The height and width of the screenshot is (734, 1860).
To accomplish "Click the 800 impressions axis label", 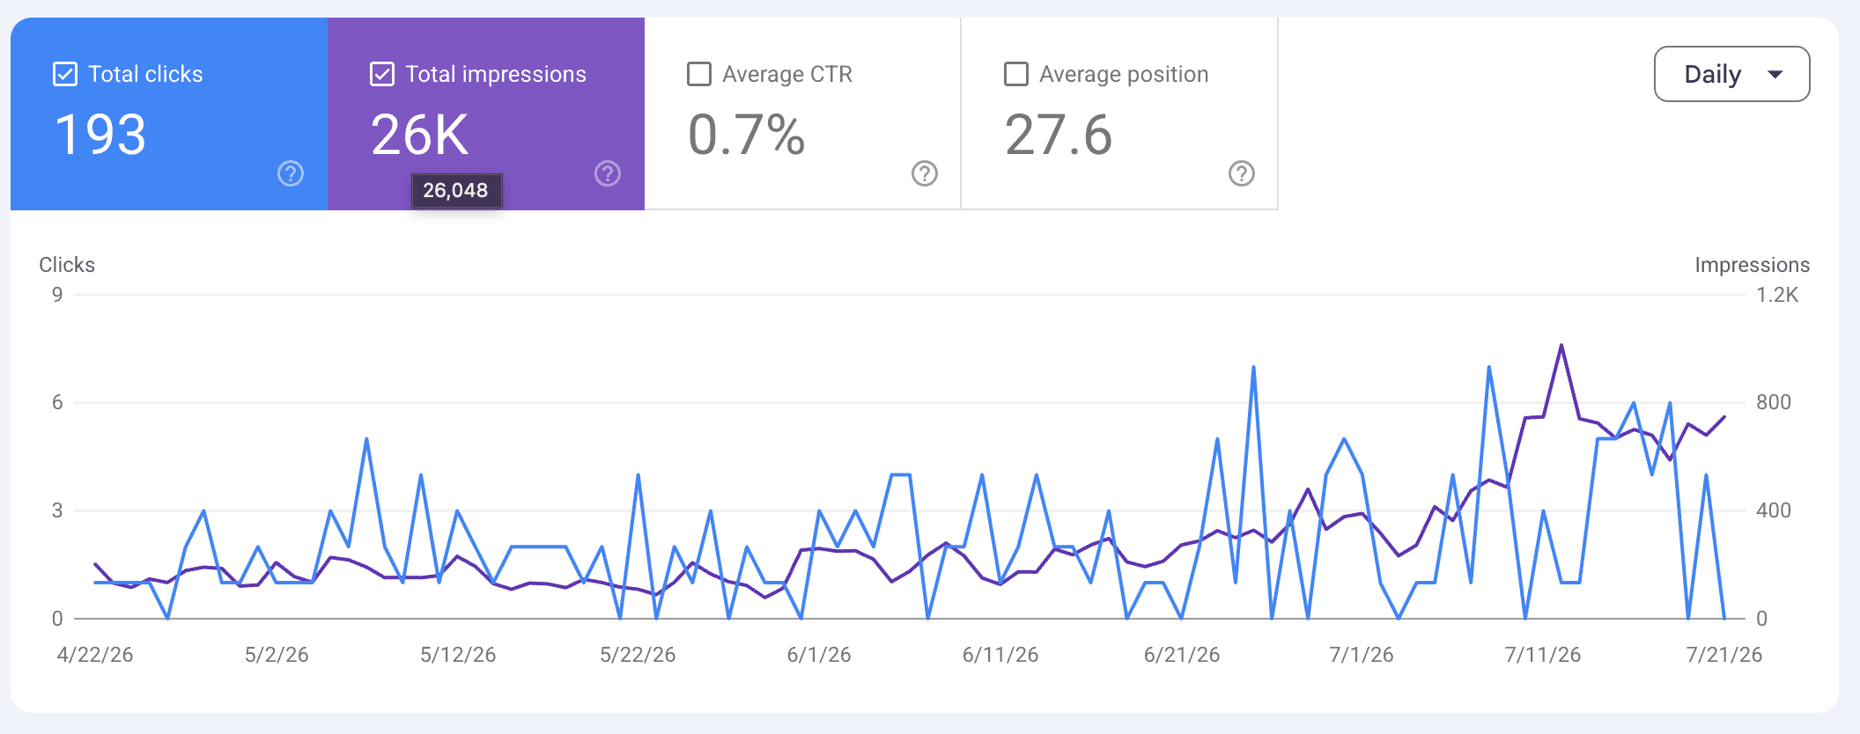I will click(1774, 402).
